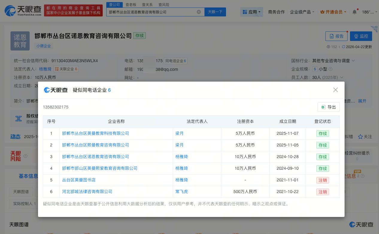Click 展开 to expand company intro

click(362, 101)
